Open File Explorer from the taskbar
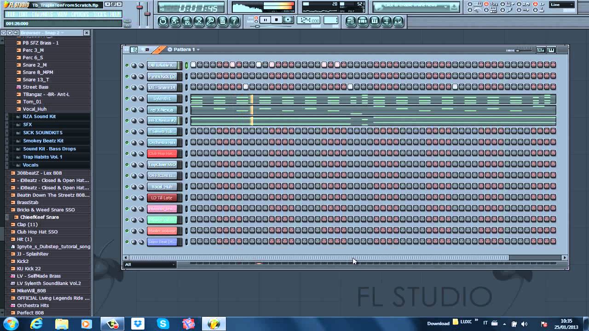This screenshot has height=331, width=589. [62, 324]
